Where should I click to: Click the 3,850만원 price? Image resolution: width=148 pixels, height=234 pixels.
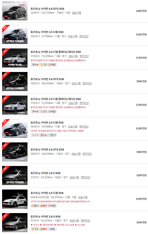point(141,11)
